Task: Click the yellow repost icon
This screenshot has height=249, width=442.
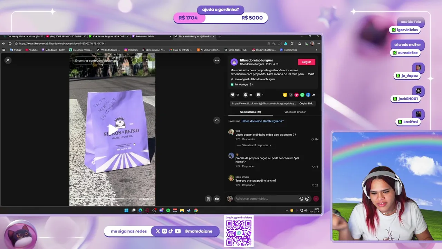Action: tap(285, 95)
